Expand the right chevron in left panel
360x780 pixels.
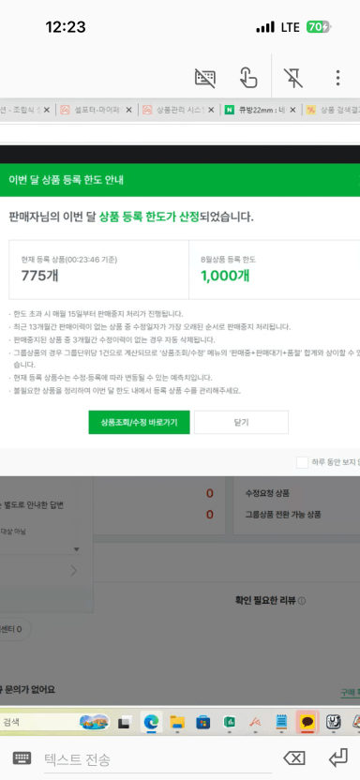click(x=73, y=571)
